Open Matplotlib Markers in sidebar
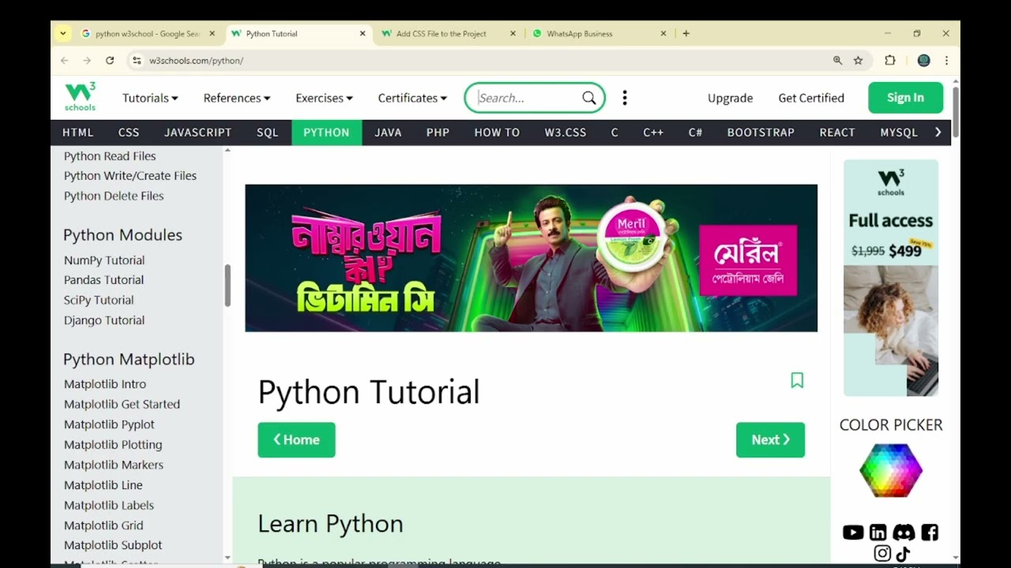Viewport: 1011px width, 568px height. [x=114, y=465]
